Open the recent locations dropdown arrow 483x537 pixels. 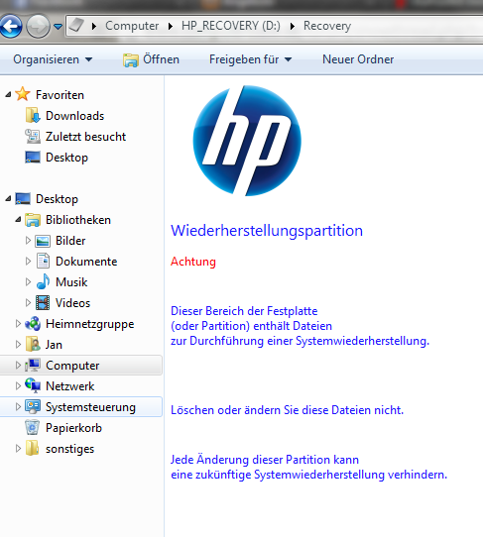click(x=58, y=27)
